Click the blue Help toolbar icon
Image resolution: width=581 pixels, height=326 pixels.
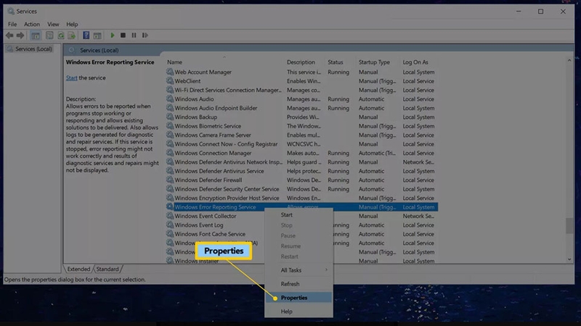[x=86, y=35]
